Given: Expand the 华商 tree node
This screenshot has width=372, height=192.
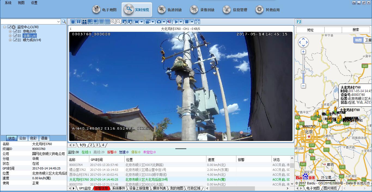Looking at the screenshot, I should tap(10, 36).
